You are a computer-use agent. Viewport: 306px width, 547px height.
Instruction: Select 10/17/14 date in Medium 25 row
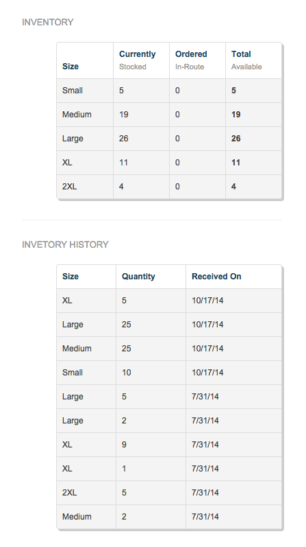207,349
